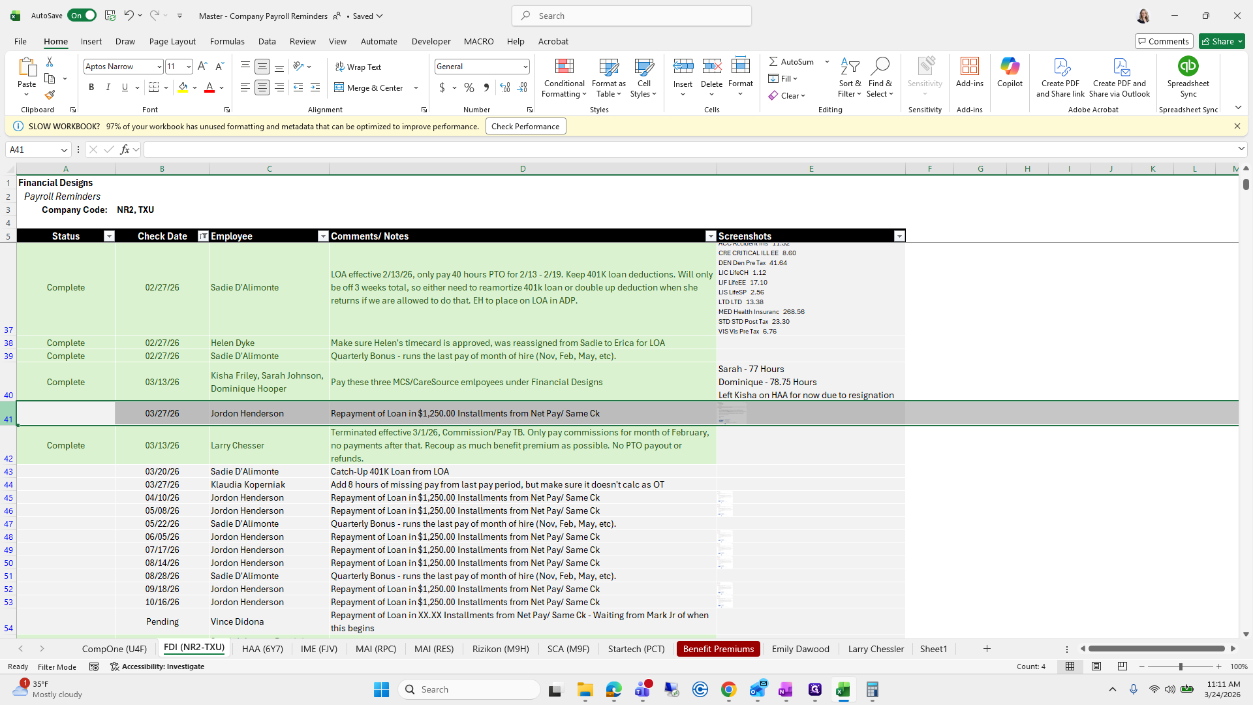Open the number format General dropdown

525,67
